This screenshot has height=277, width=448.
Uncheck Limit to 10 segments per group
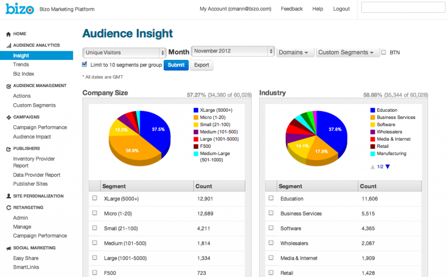[84, 64]
